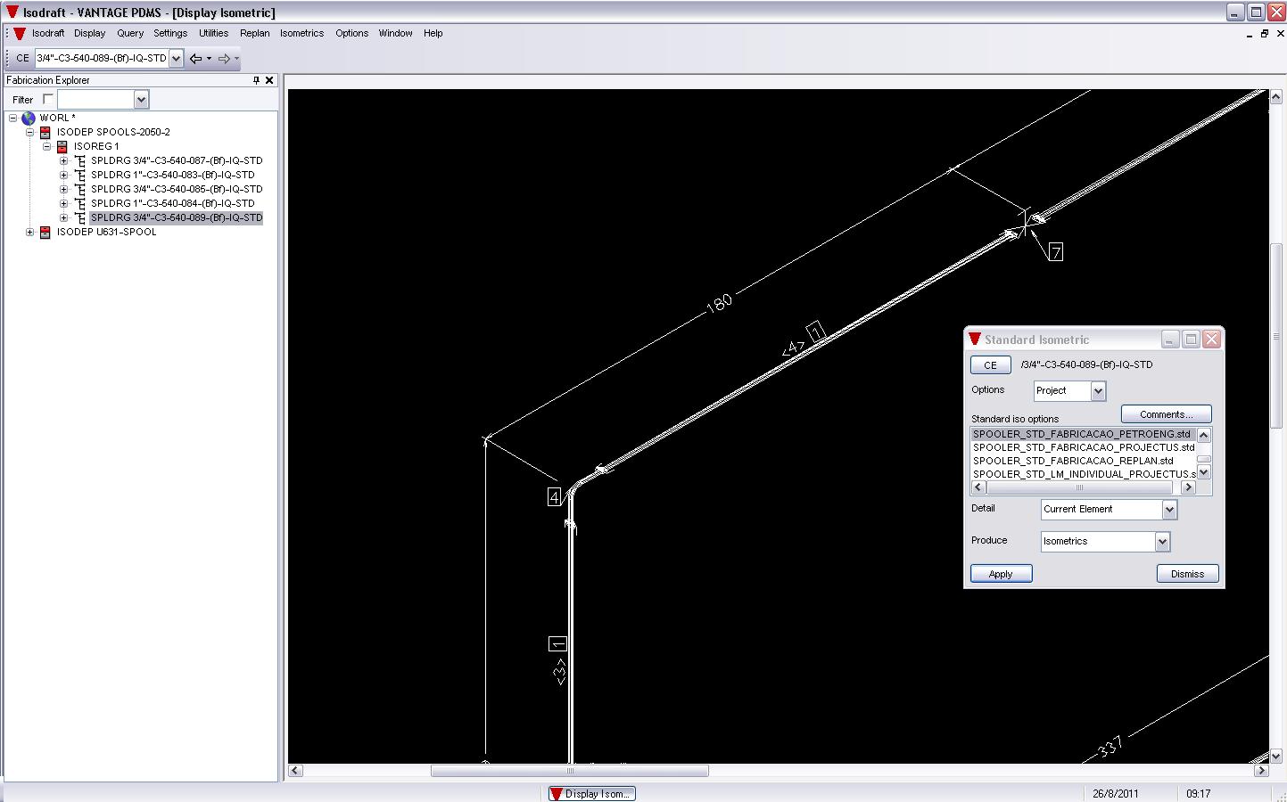Click the ISOREG 1 icon
The image size is (1287, 802).
click(62, 146)
